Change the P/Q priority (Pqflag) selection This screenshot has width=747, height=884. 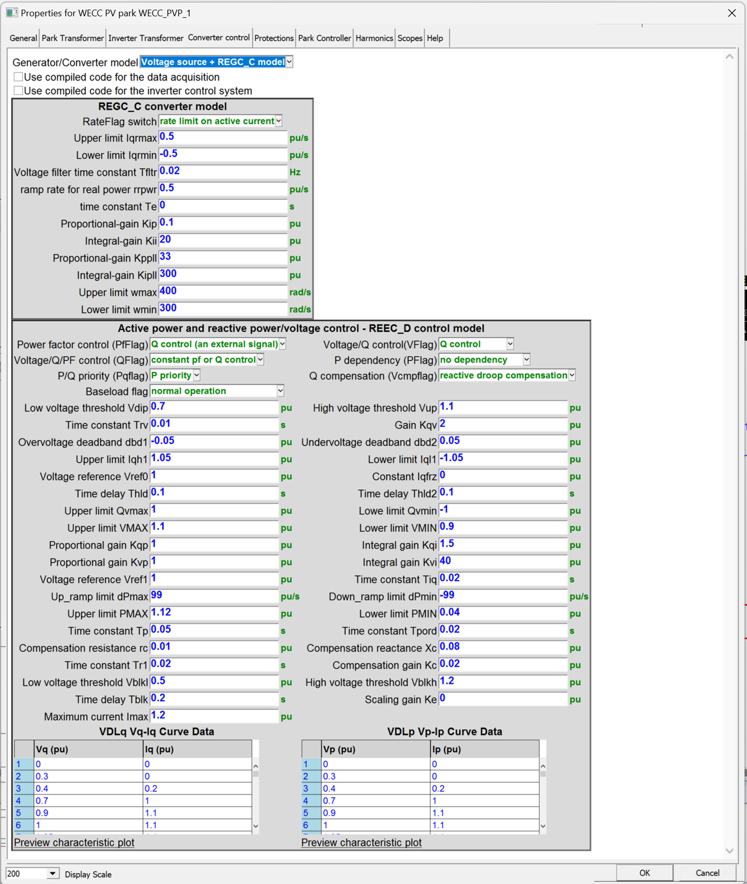click(196, 375)
